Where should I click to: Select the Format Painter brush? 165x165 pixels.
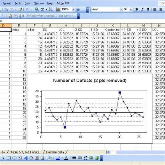(20, 9)
